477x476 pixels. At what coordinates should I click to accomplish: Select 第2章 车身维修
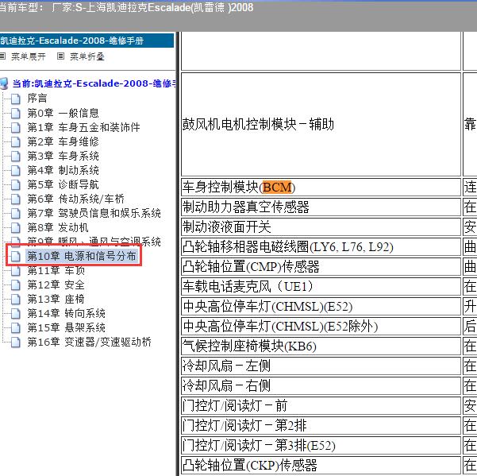(x=63, y=141)
